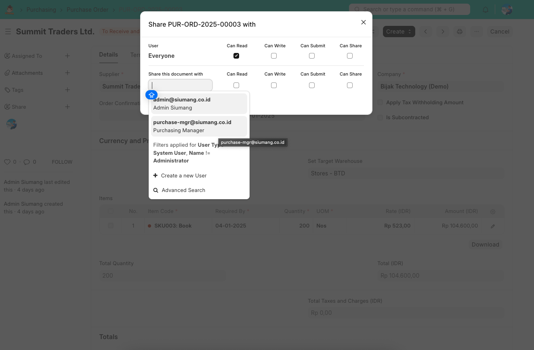534x350 pixels.
Task: Click Create a new User option
Action: [x=183, y=175]
